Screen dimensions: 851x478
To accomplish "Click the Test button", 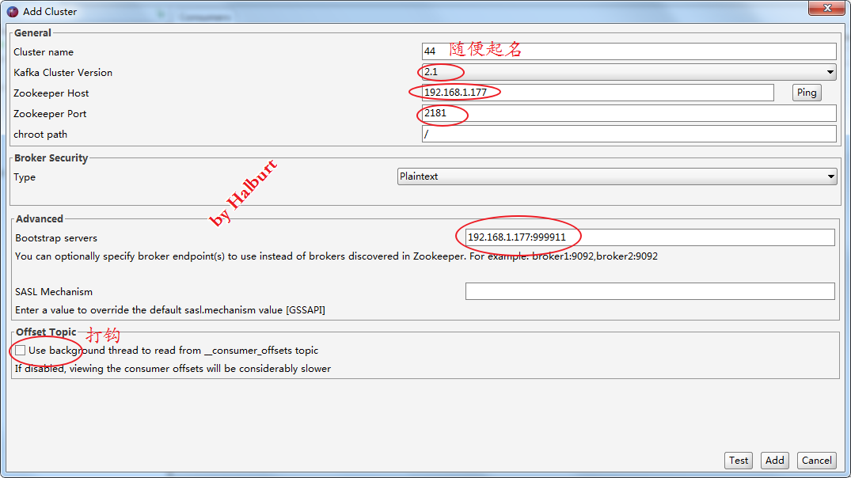I will click(738, 461).
